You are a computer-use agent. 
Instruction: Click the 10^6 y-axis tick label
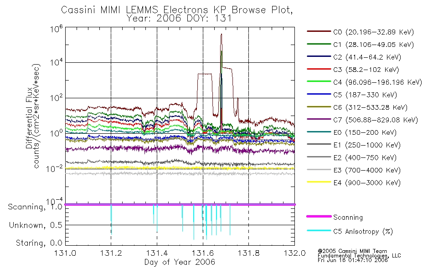click(x=56, y=29)
